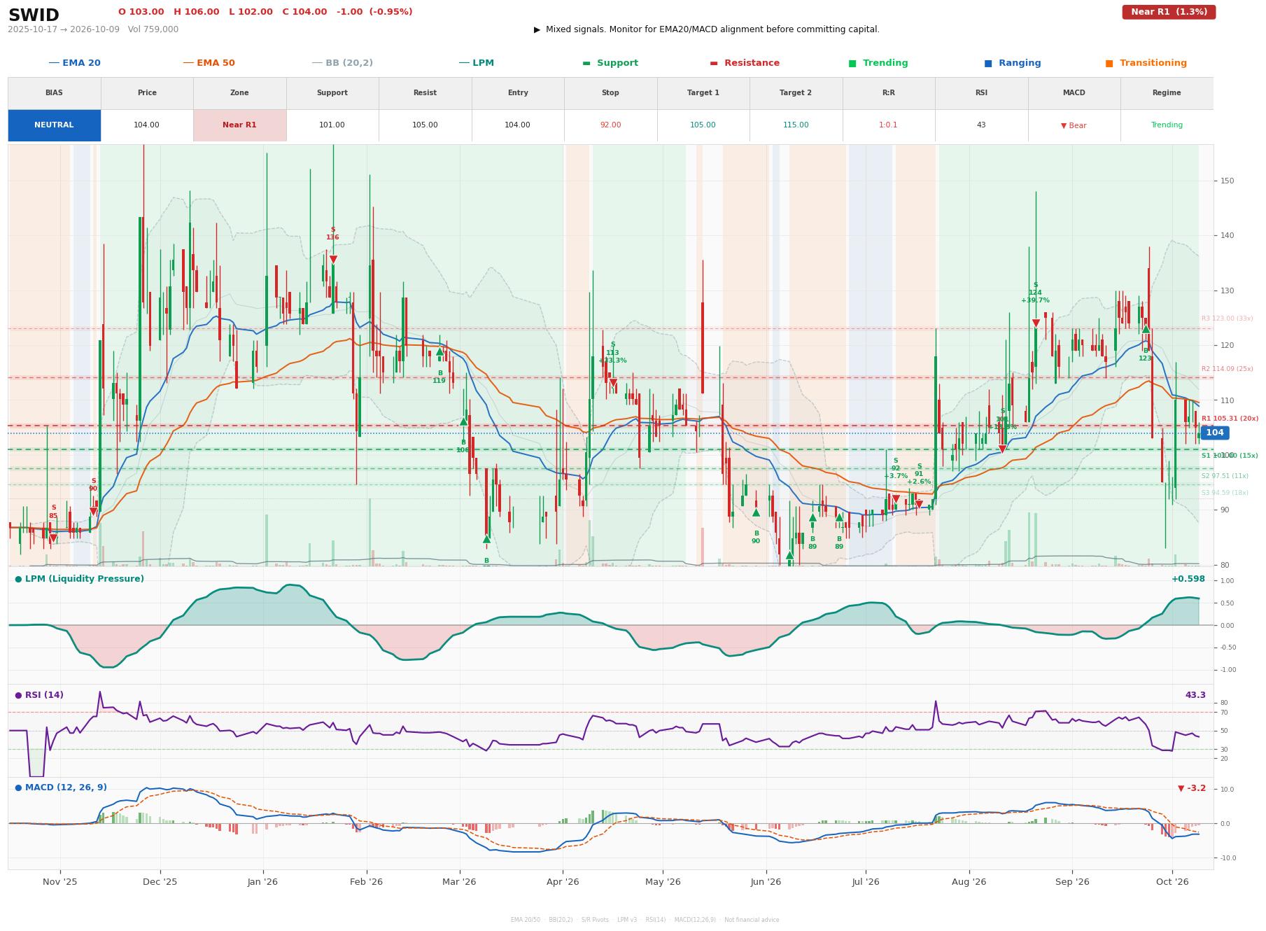The height and width of the screenshot is (931, 1266).
Task: Click the R1 105.31 (20x) resistance label
Action: [1230, 419]
